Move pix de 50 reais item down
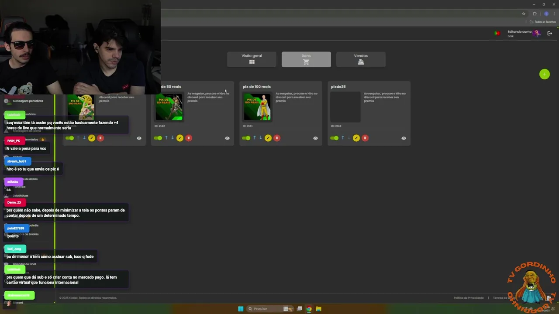The height and width of the screenshot is (314, 559). (x=173, y=138)
